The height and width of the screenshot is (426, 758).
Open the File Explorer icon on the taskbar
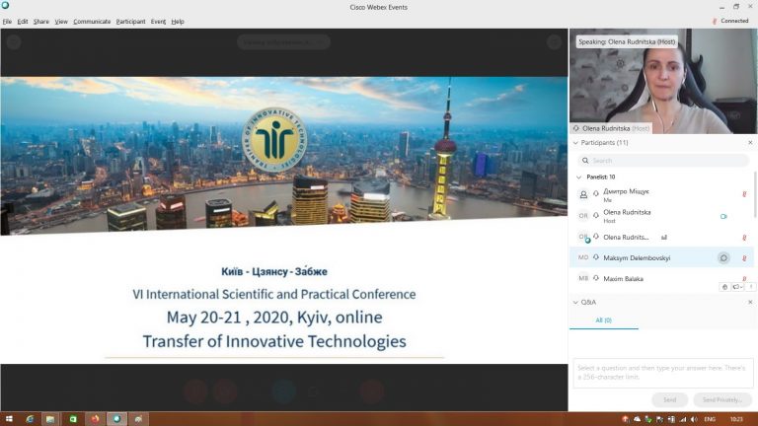[x=50, y=419]
